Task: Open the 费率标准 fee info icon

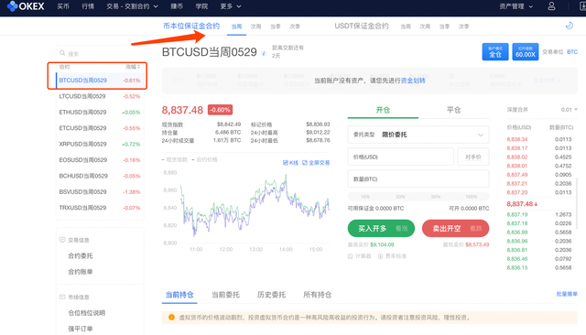Action: [x=380, y=256]
